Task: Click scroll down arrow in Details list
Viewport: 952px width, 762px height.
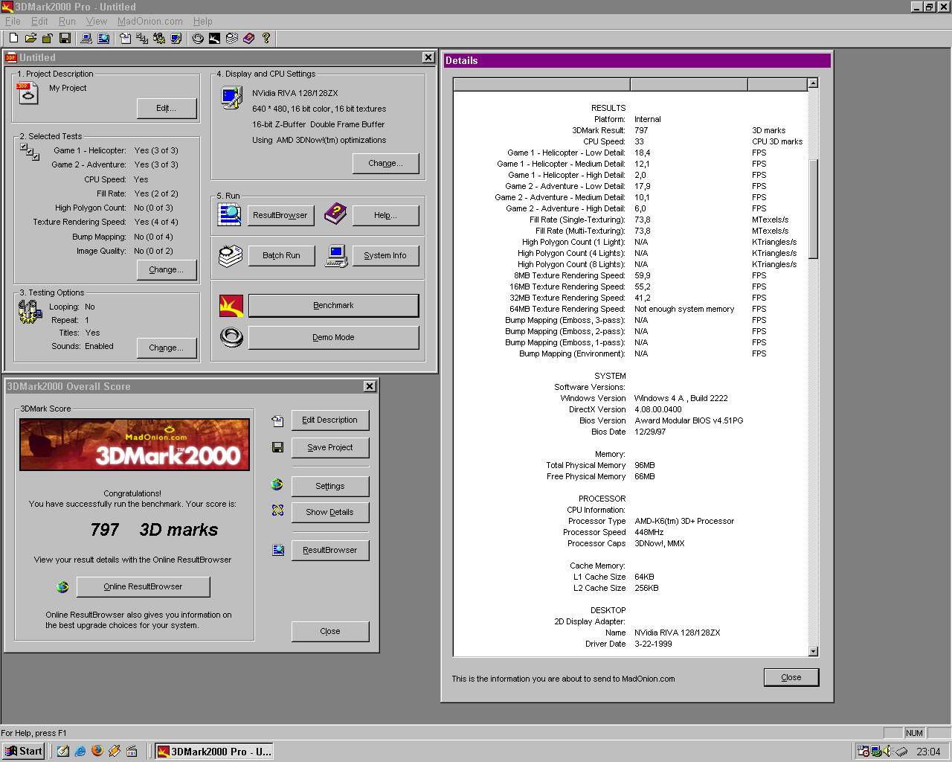Action: coord(813,651)
